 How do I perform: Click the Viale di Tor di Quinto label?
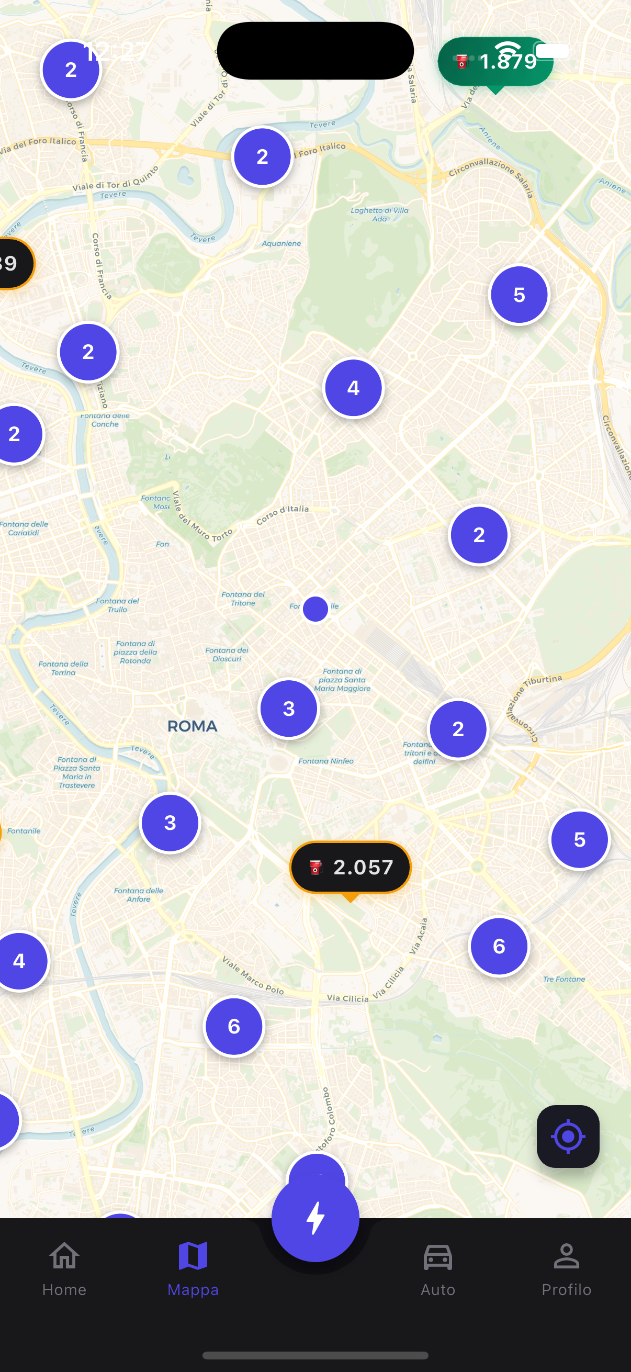tap(115, 179)
